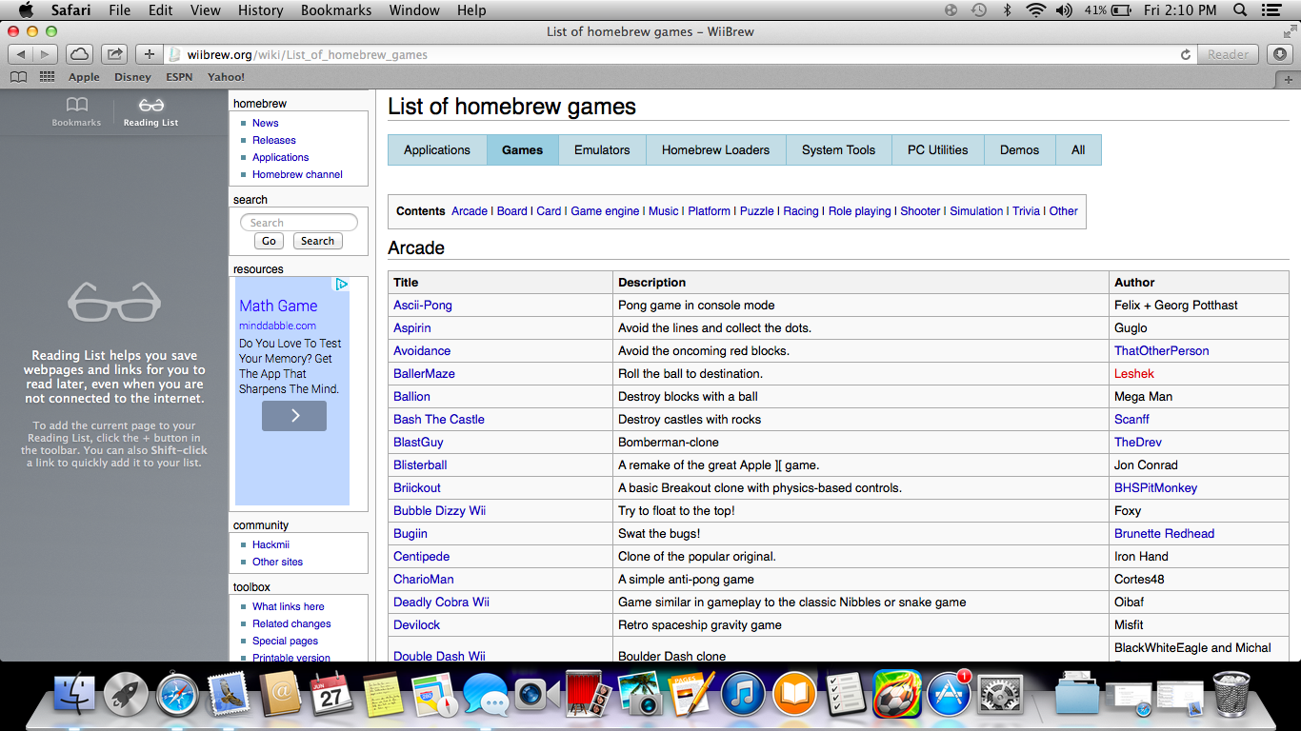
Task: Jump to Role playing contents section
Action: [x=859, y=211]
